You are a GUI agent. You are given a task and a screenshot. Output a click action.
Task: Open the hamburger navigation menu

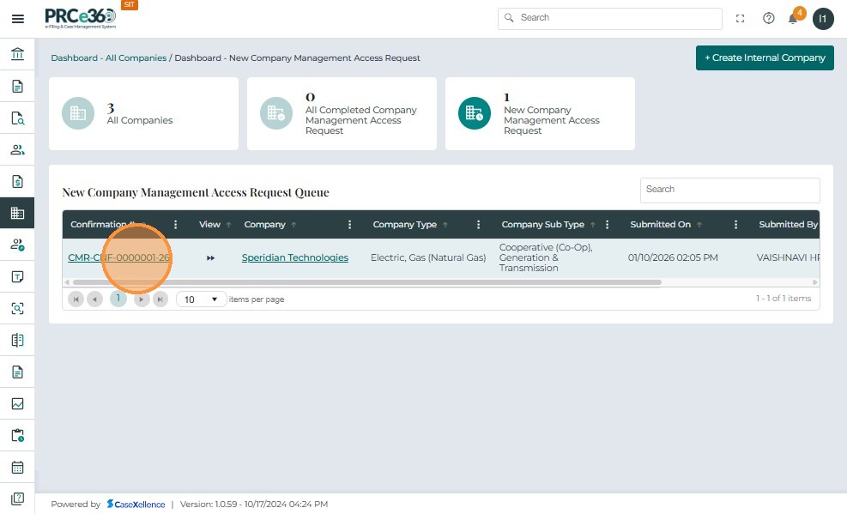18,19
